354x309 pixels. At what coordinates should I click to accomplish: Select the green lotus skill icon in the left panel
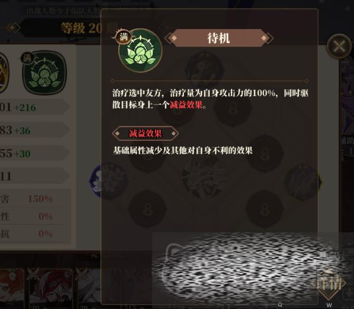click(x=44, y=73)
